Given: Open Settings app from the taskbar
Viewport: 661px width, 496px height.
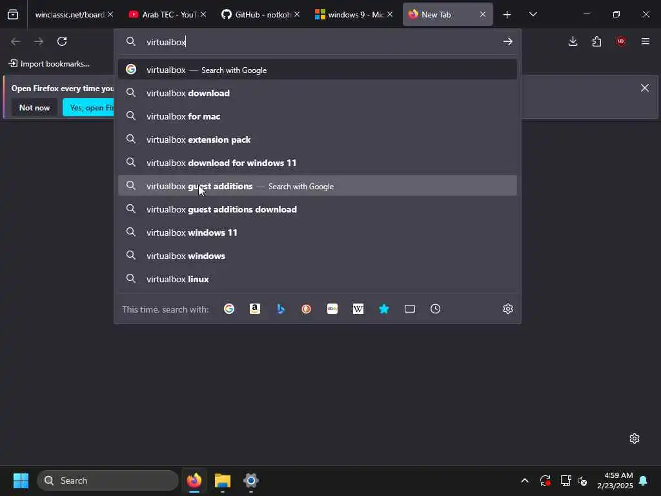Looking at the screenshot, I should [251, 480].
